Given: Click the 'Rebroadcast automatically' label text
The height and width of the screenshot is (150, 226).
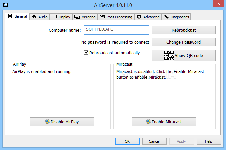Looking at the screenshot, I should point(115,53).
